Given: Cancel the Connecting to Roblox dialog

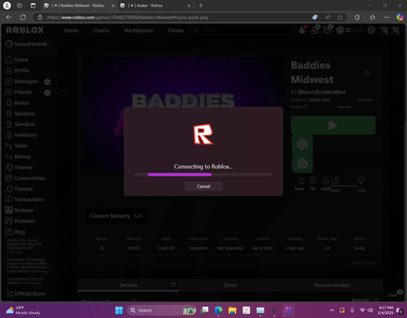Looking at the screenshot, I should pos(203,186).
